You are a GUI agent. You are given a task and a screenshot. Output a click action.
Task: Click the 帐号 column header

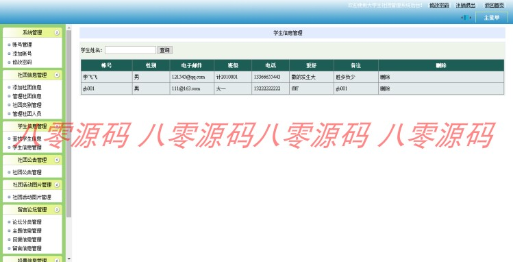pos(107,66)
